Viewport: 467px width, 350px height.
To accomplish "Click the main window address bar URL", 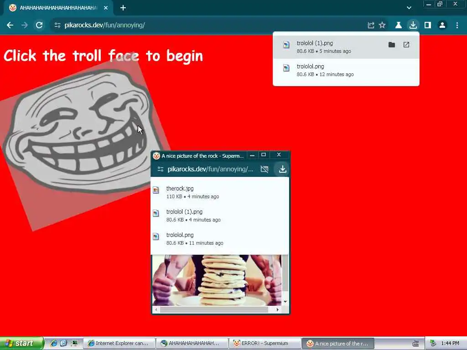I will [x=104, y=26].
